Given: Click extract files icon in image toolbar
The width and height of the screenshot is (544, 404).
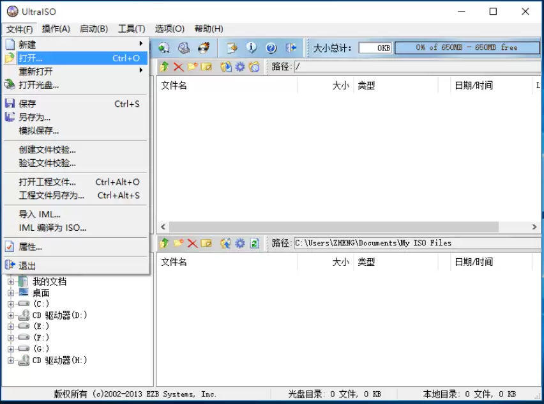Looking at the screenshot, I should pyautogui.click(x=226, y=66).
